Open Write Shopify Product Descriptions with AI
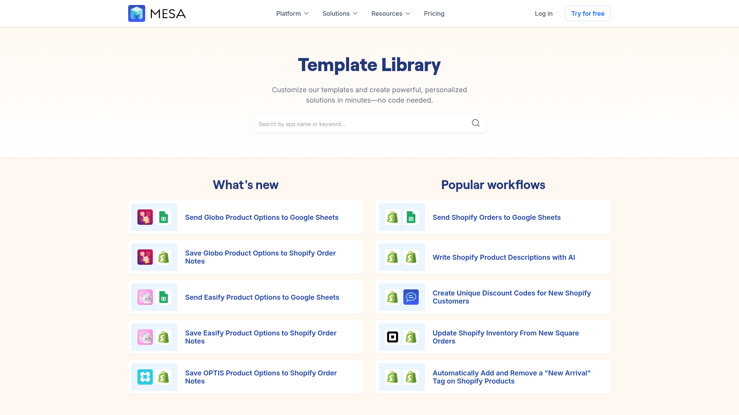The image size is (739, 415). pyautogui.click(x=493, y=257)
